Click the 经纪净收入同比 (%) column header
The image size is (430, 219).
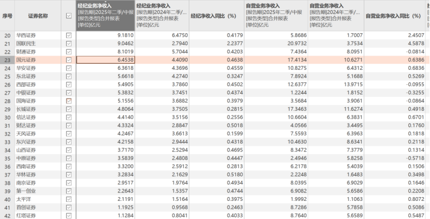point(216,16)
